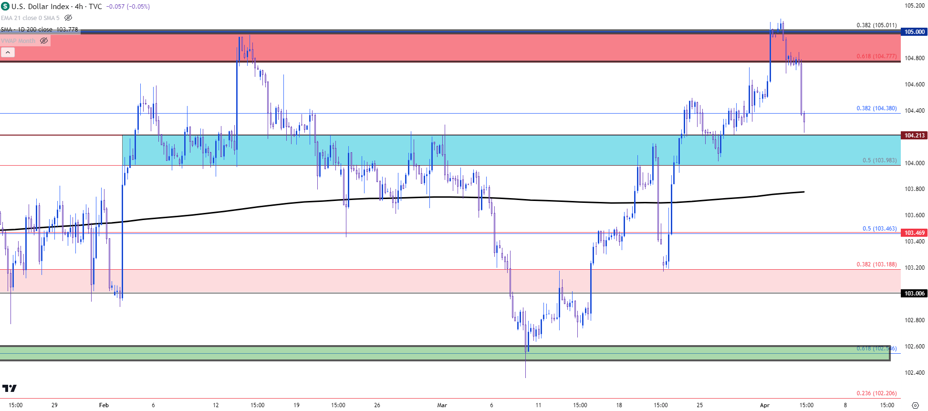Click the 105.000 black price label
928x411 pixels.
[914, 32]
